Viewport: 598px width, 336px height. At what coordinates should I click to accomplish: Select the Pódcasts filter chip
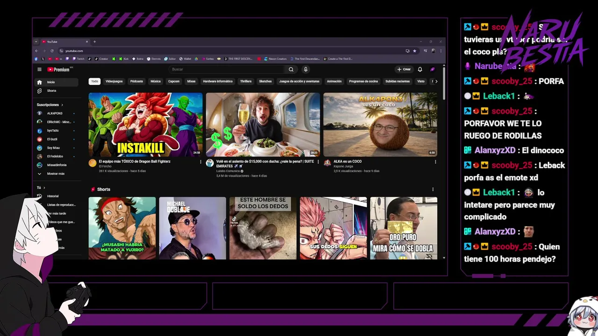pos(136,81)
